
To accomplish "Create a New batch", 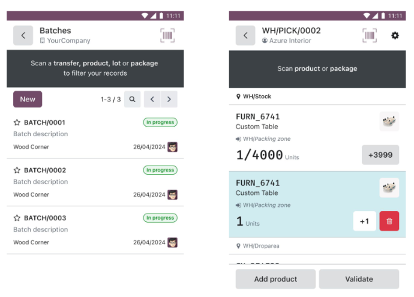I will 28,99.
